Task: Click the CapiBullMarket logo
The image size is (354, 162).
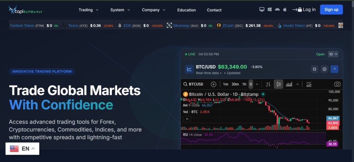Action: point(25,10)
